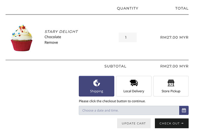Screen dimensions: 206x131
Task: Click the 'Choose a date and time' field
Action: point(129,111)
